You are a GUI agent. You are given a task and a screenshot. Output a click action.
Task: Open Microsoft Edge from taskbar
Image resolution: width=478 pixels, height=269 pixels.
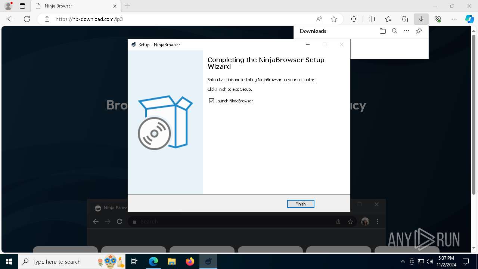click(x=153, y=262)
